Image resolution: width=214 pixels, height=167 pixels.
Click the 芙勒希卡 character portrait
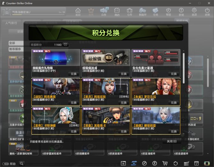pos(106,115)
